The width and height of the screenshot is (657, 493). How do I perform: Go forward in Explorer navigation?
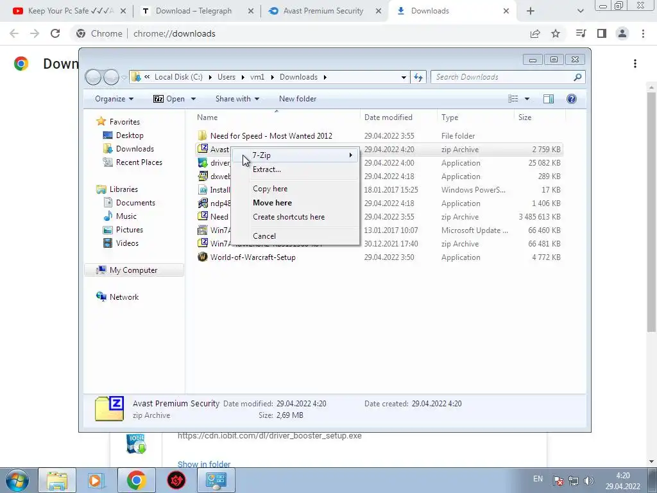pyautogui.click(x=111, y=77)
